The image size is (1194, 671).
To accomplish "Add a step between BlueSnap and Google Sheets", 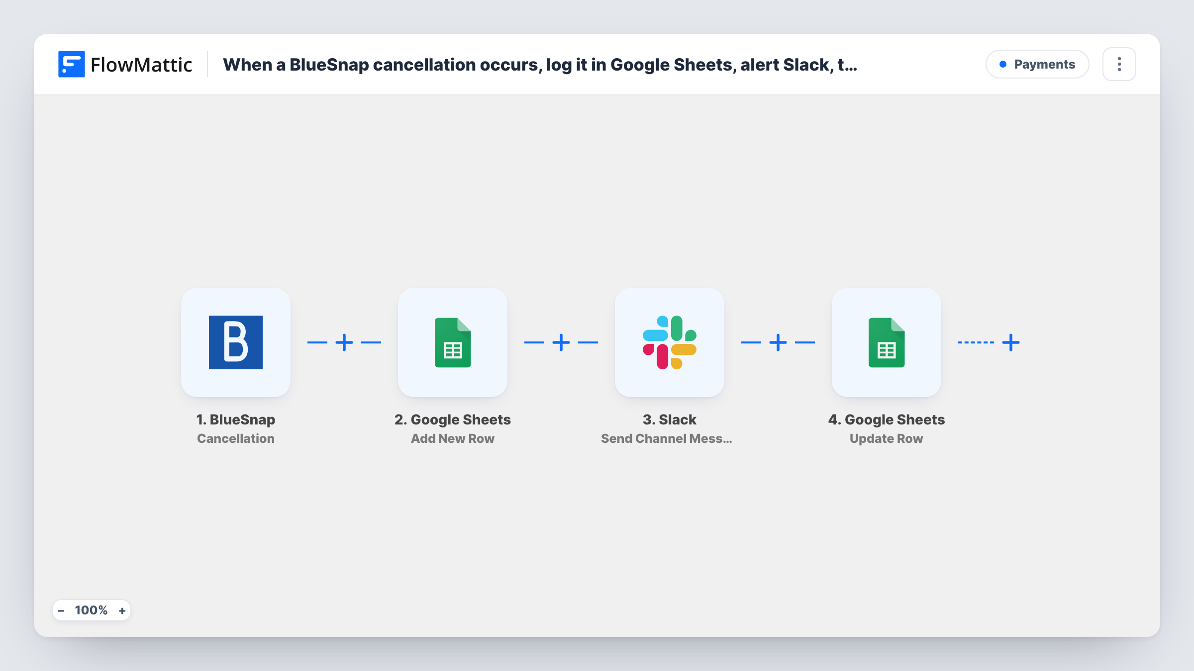I will [344, 342].
